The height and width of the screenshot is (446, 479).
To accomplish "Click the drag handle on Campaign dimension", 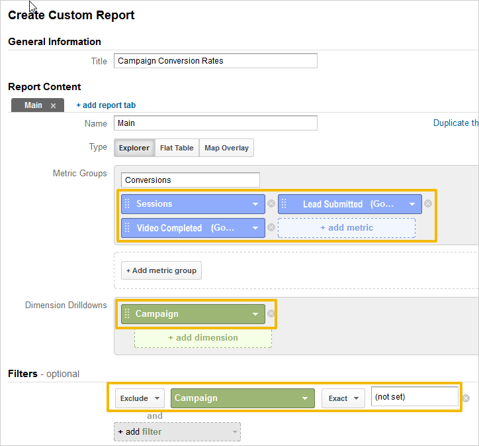I will click(x=128, y=313).
